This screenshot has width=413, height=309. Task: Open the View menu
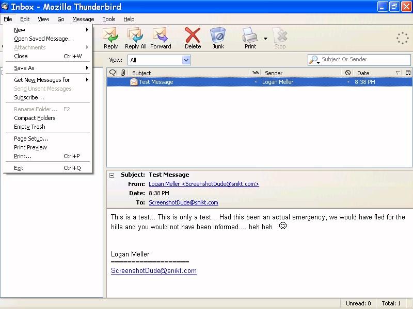coord(43,19)
